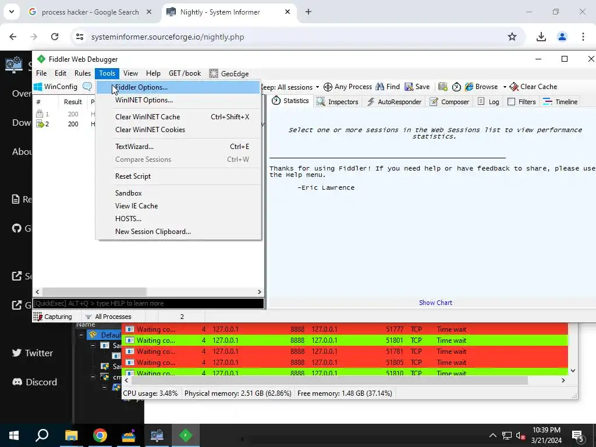Screen dimensions: 596x447
Task: Click the Any Process crosshair icon
Action: 328,87
